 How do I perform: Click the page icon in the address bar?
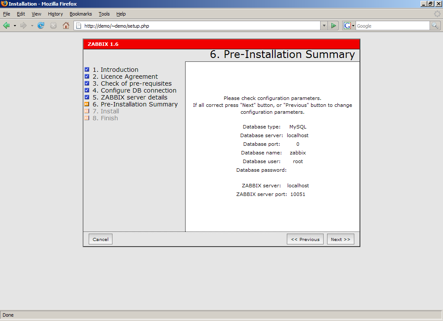click(x=79, y=26)
